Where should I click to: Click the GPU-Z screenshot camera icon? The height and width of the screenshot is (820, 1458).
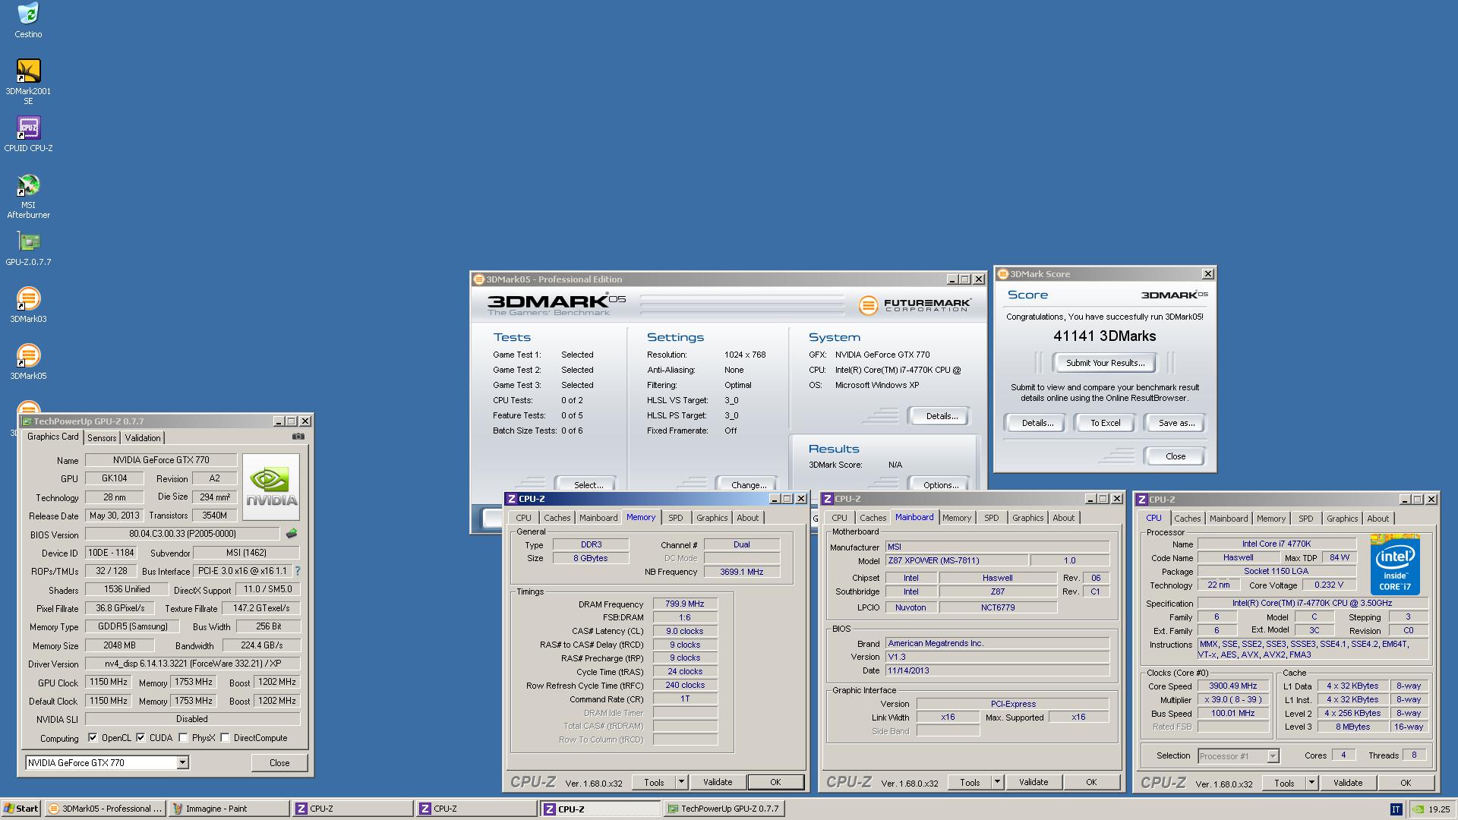click(x=298, y=437)
